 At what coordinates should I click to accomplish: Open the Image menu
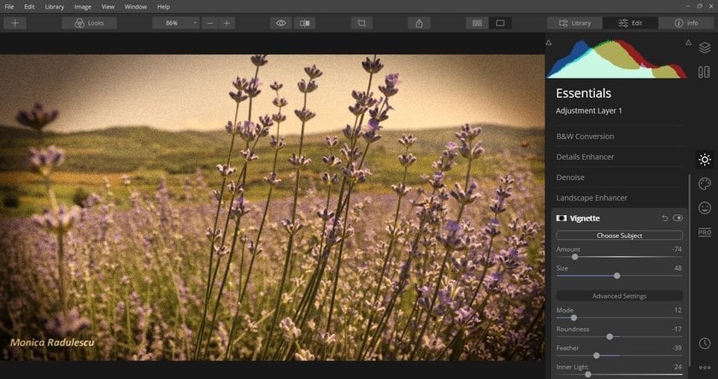[82, 7]
